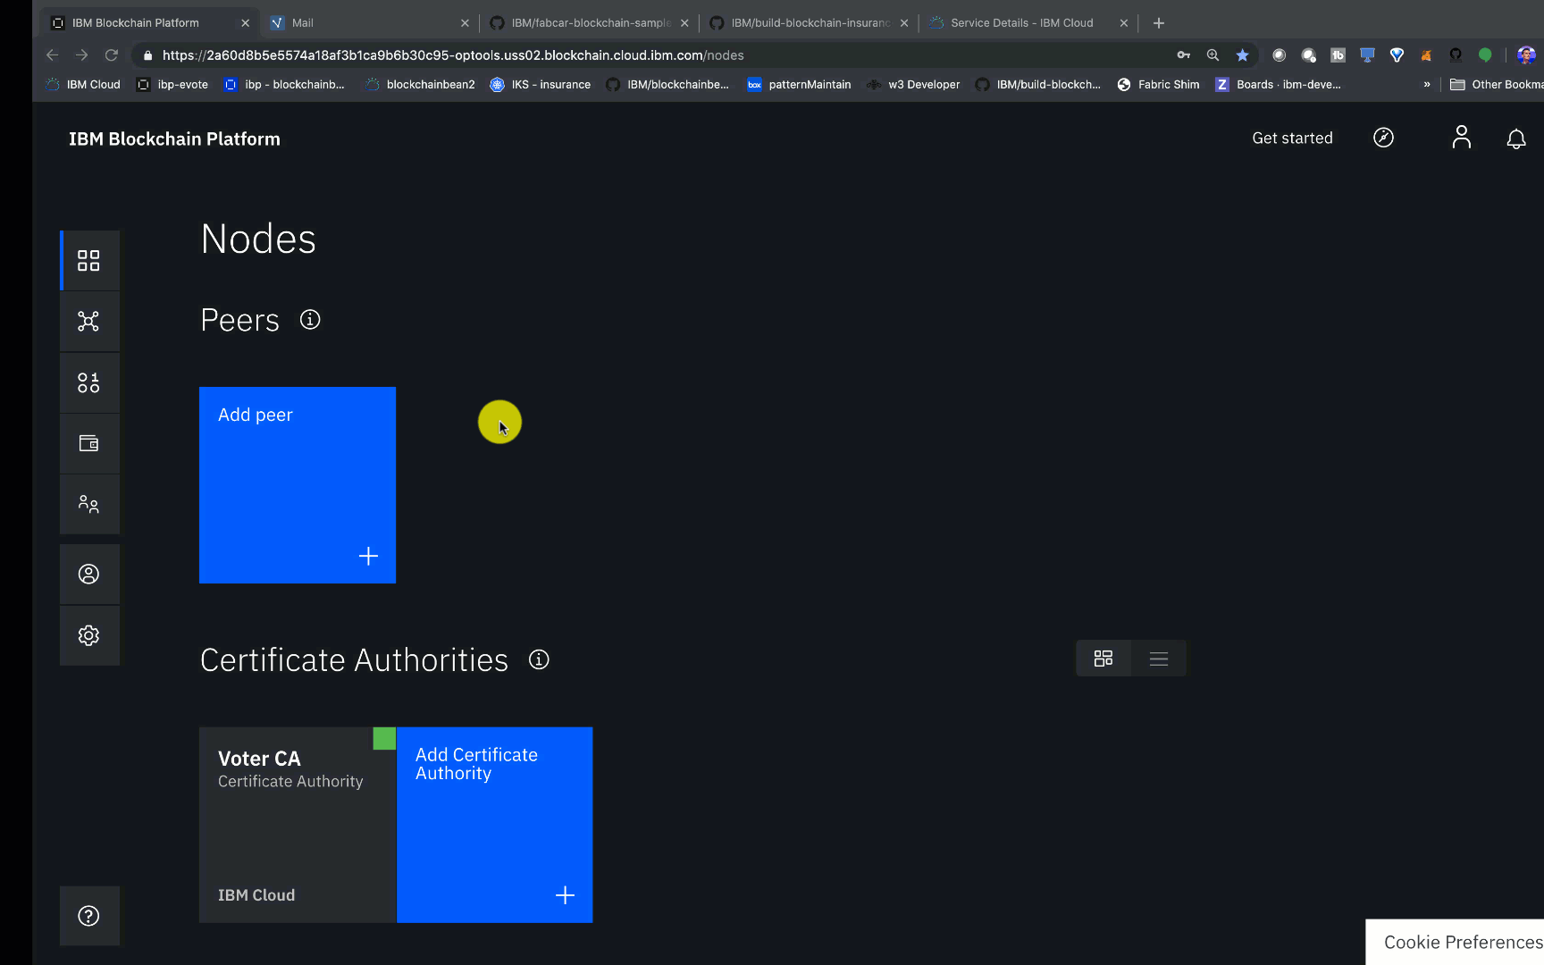The image size is (1544, 965).
Task: Open blockchainbean2 bookmark
Action: tap(420, 85)
